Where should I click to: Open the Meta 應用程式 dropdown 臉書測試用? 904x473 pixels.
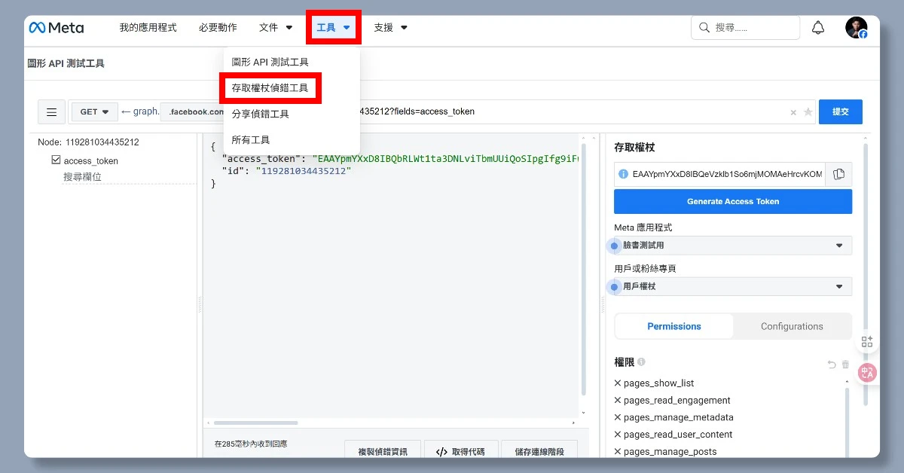coord(733,246)
